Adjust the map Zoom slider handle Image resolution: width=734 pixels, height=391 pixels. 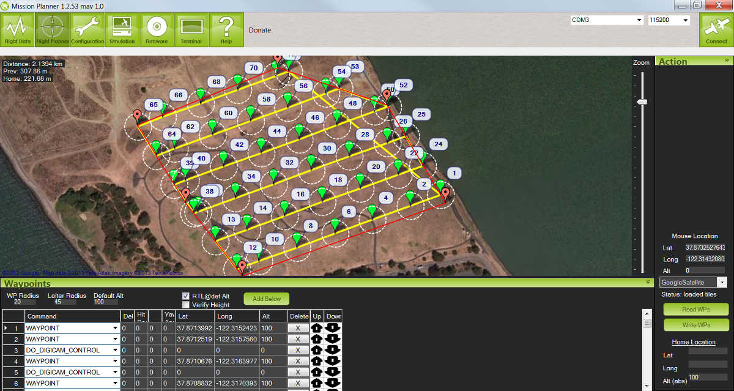pyautogui.click(x=642, y=102)
